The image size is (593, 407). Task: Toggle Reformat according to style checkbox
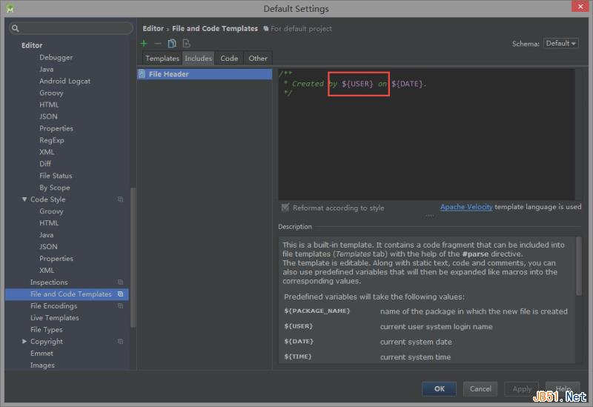tap(285, 208)
